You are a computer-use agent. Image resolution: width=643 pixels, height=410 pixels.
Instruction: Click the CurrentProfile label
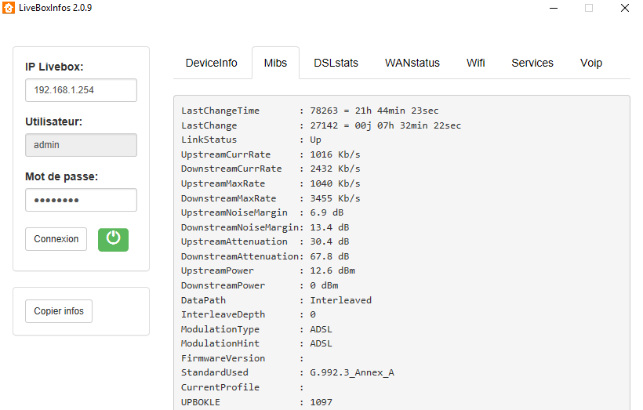pos(220,387)
